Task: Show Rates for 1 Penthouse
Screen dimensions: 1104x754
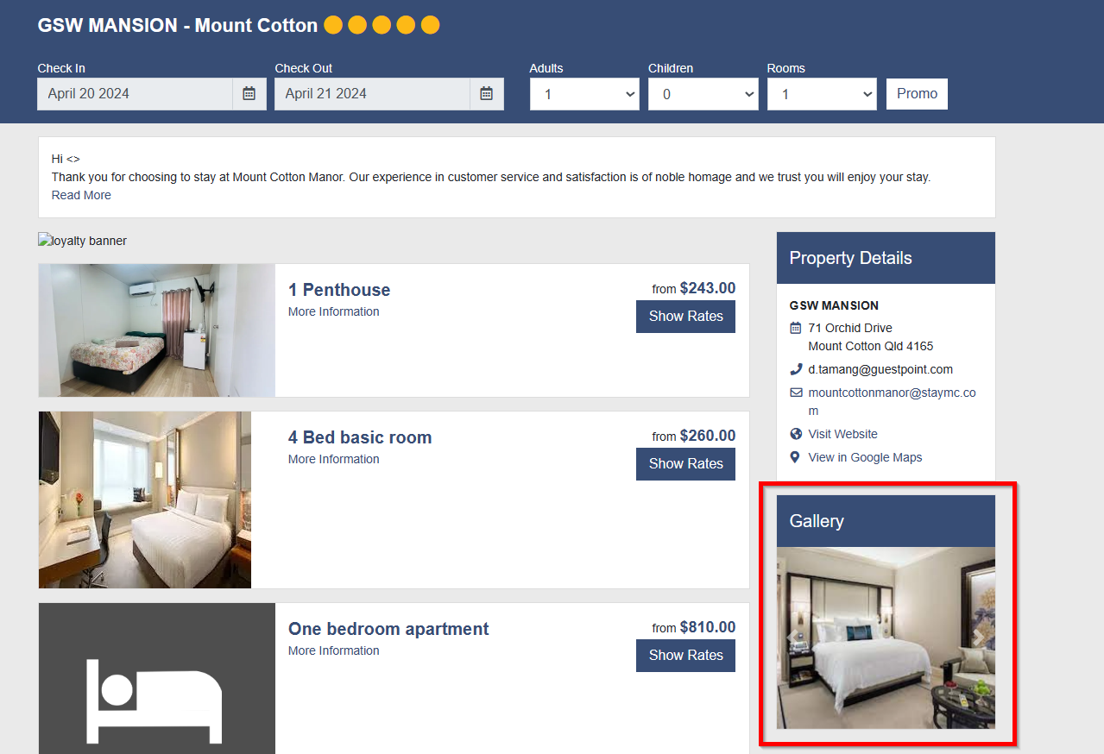Action: point(685,317)
